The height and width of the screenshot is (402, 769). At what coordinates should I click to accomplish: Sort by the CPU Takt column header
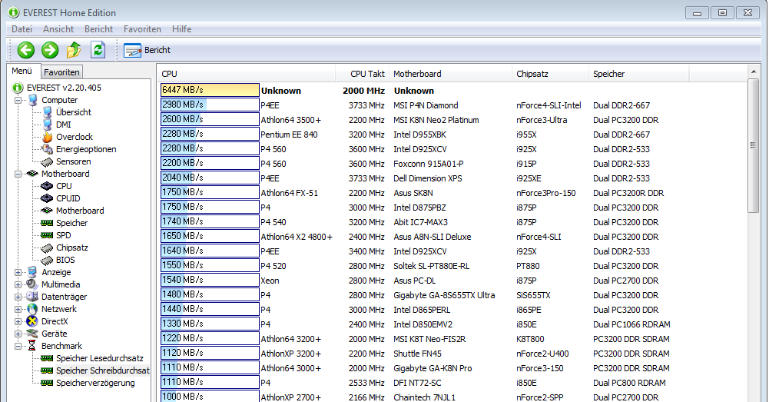click(363, 74)
